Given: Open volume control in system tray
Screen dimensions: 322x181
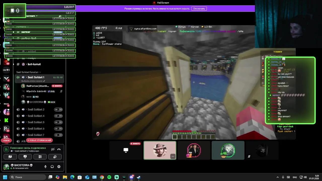Looking at the screenshot, I should click(x=305, y=177).
